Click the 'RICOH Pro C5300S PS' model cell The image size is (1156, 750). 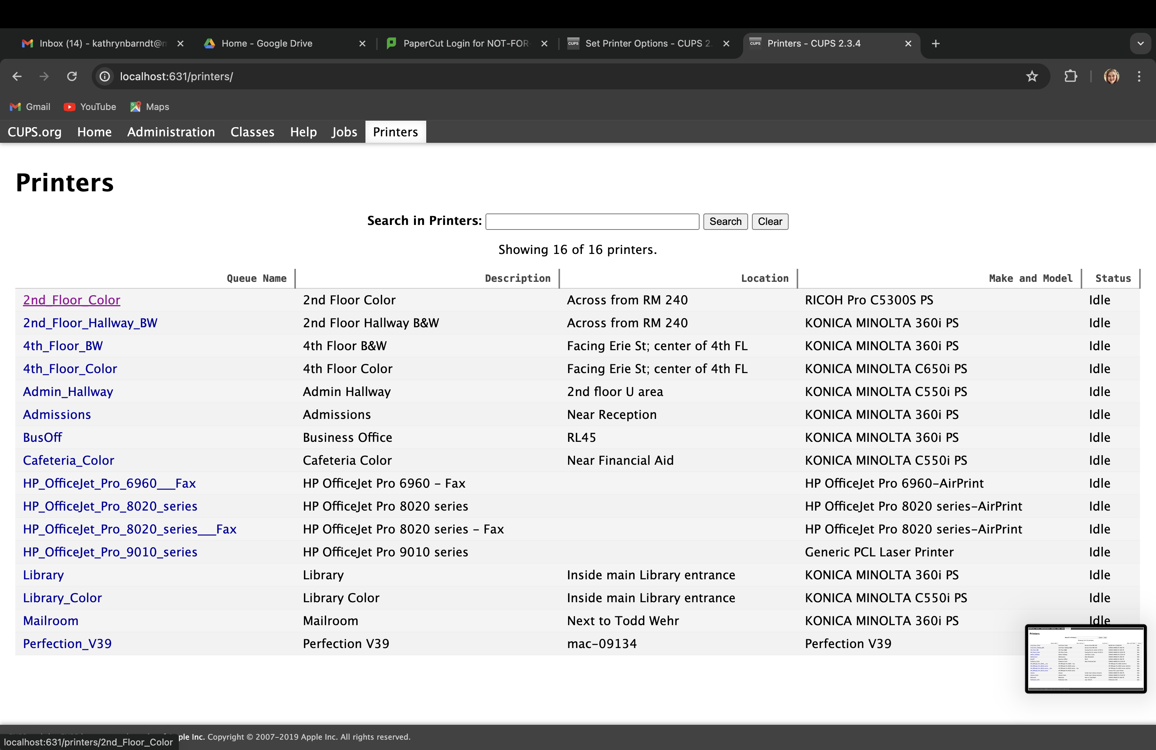point(869,300)
